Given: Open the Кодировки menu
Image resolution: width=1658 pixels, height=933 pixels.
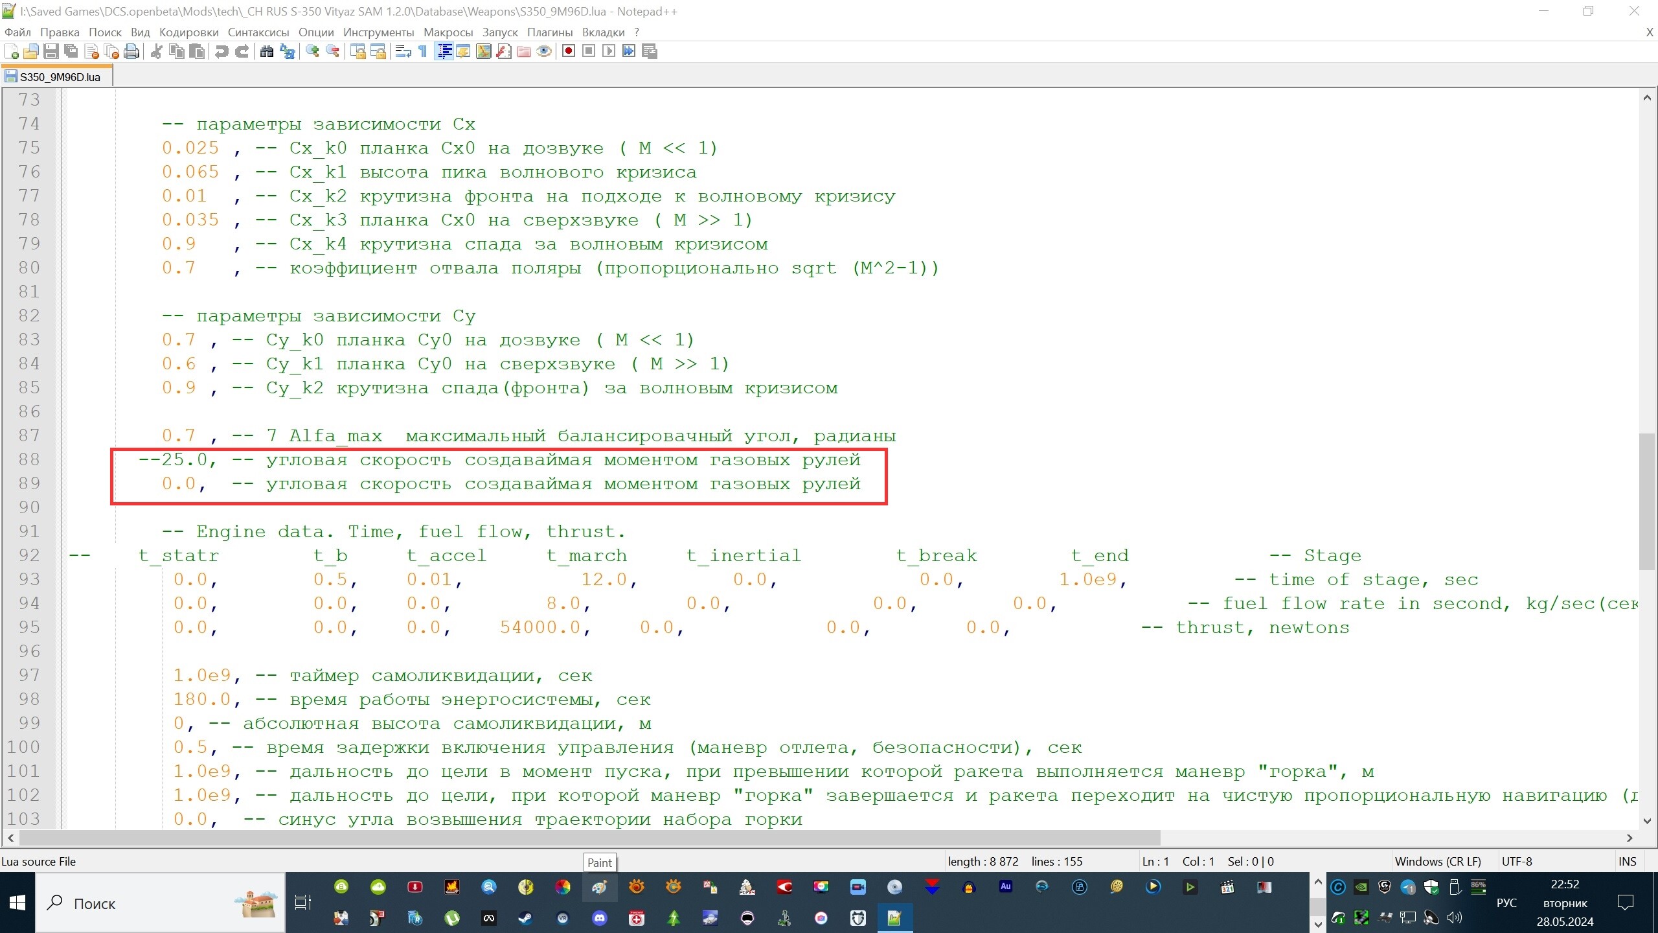Looking at the screenshot, I should (188, 32).
